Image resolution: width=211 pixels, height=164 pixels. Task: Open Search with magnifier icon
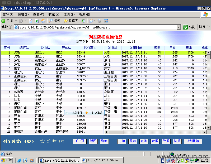pos(51,21)
